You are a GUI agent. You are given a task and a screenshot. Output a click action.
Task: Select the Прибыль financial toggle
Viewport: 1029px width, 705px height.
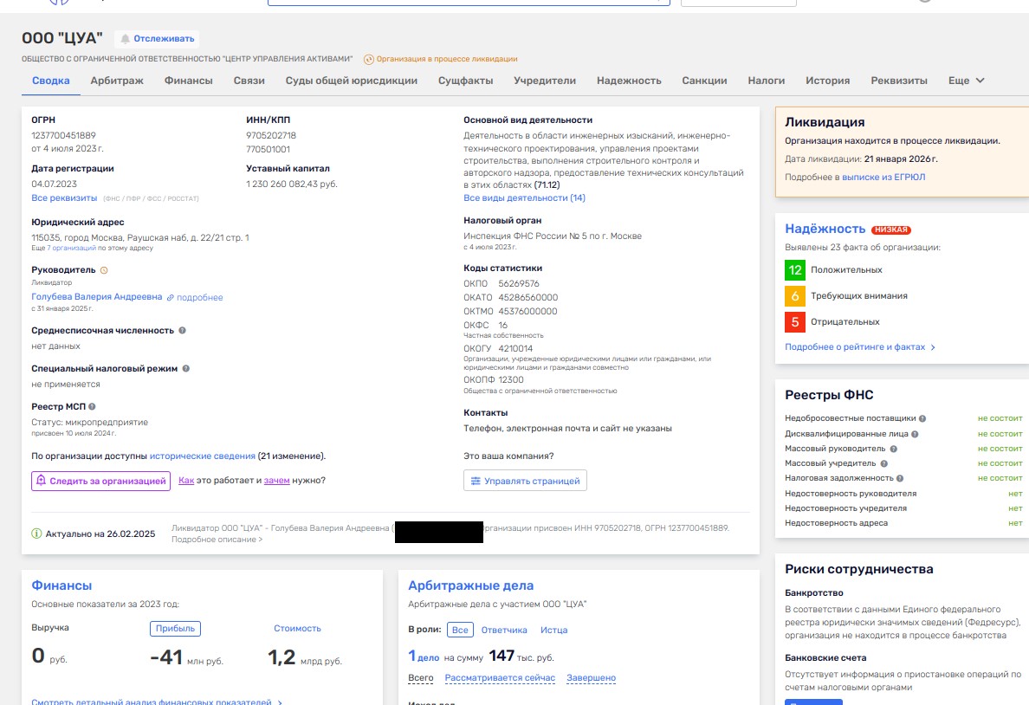pyautogui.click(x=175, y=628)
